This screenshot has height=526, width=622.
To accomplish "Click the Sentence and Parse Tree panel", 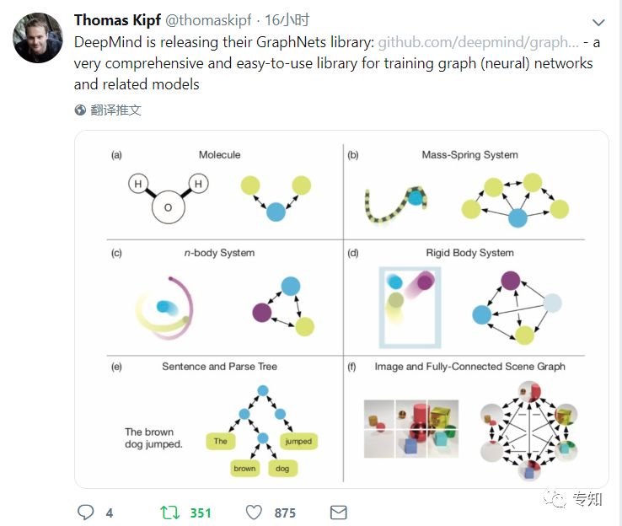I will pyautogui.click(x=224, y=419).
